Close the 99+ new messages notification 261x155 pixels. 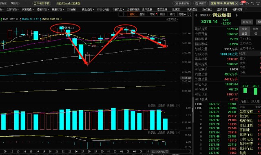click(x=237, y=3)
